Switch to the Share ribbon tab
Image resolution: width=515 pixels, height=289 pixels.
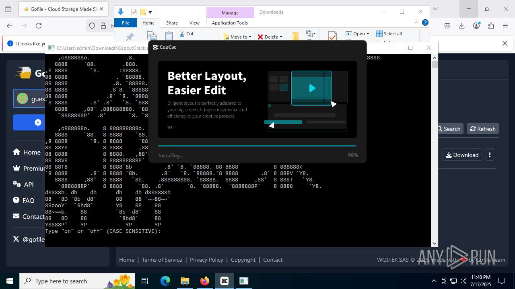pos(172,23)
